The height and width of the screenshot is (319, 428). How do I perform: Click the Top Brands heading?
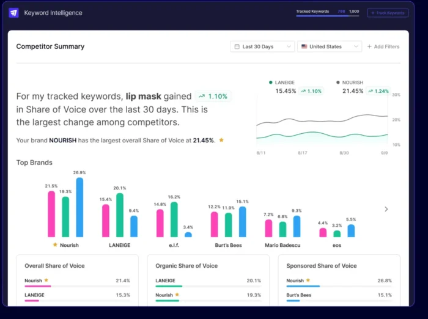tap(34, 163)
